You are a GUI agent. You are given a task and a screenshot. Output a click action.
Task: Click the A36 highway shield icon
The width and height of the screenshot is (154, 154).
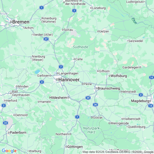pyautogui.click(x=95, y=105)
